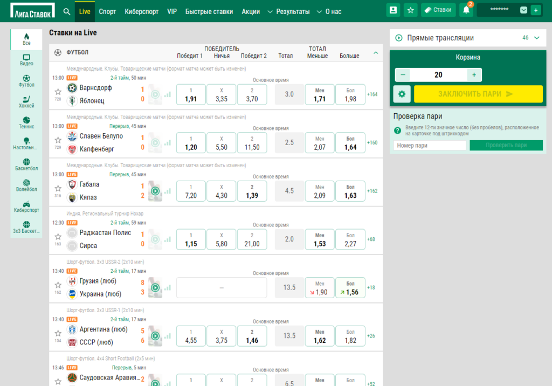This screenshot has width=552, height=386.
Task: Play video stream for Аргентина (люб) match
Action: (155, 336)
